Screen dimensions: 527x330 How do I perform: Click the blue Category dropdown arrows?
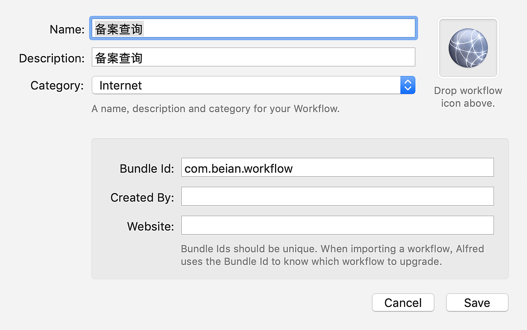click(x=407, y=85)
